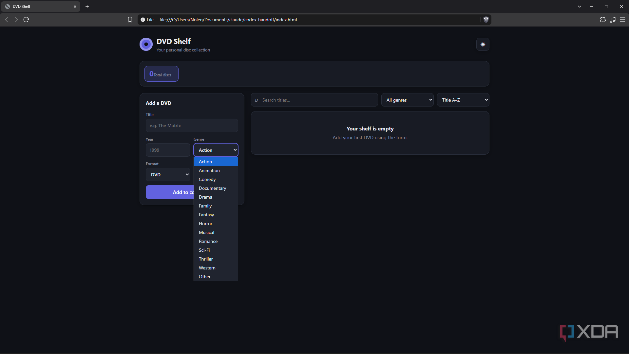This screenshot has width=629, height=354.
Task: Open the browser hamburger menu
Action: pyautogui.click(x=622, y=20)
